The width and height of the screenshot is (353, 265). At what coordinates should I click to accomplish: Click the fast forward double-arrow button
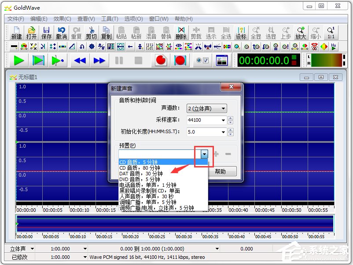click(99, 61)
